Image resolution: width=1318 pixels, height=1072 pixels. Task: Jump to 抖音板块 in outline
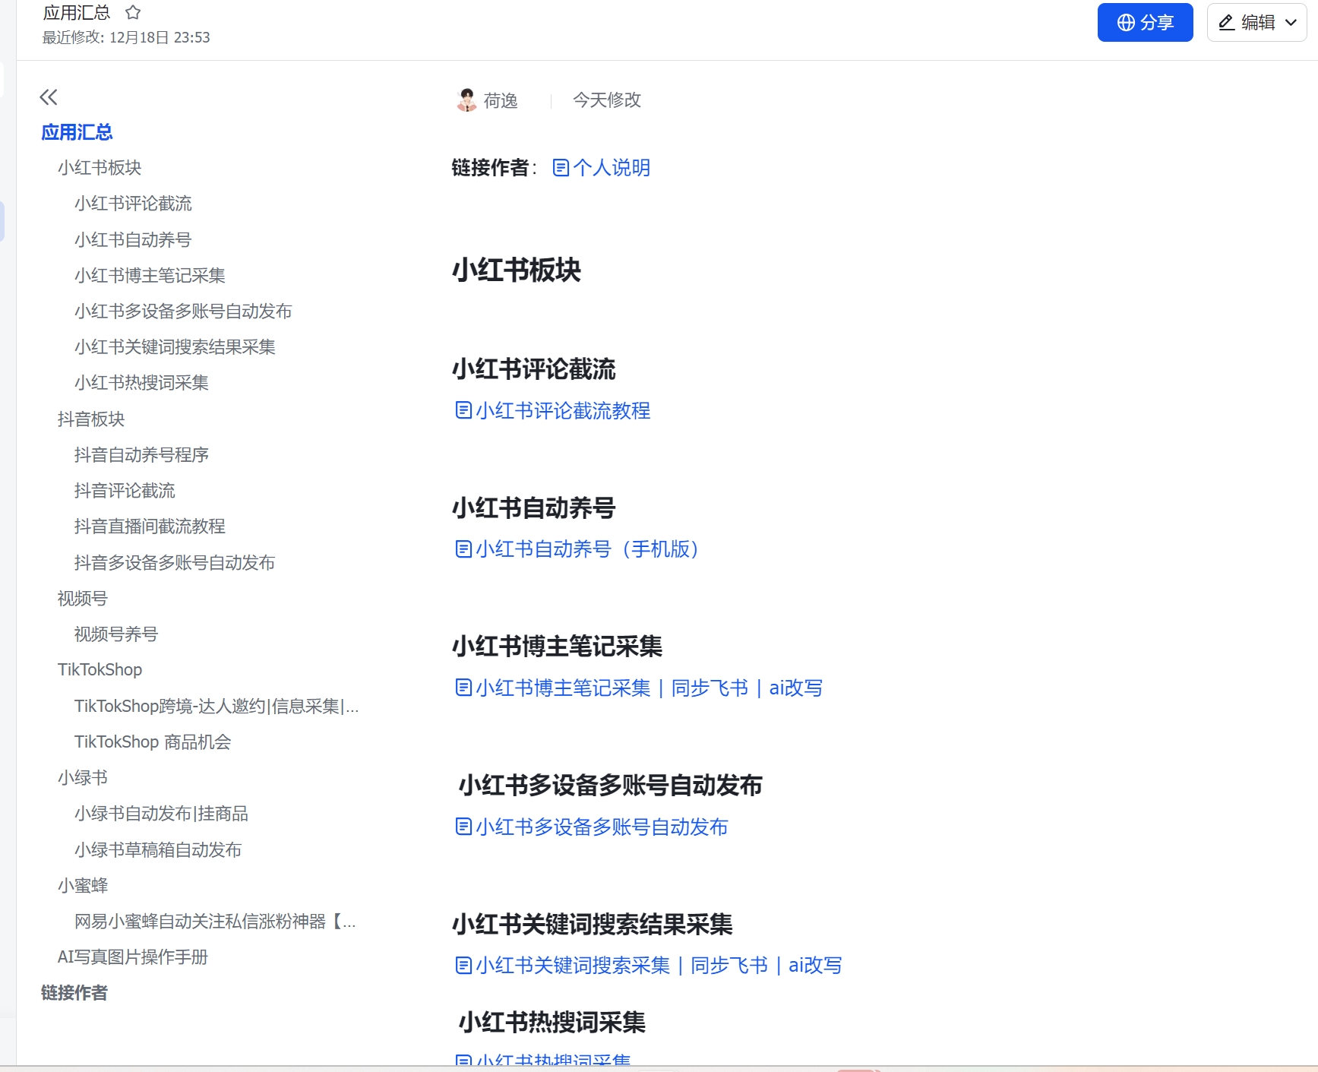pos(91,419)
